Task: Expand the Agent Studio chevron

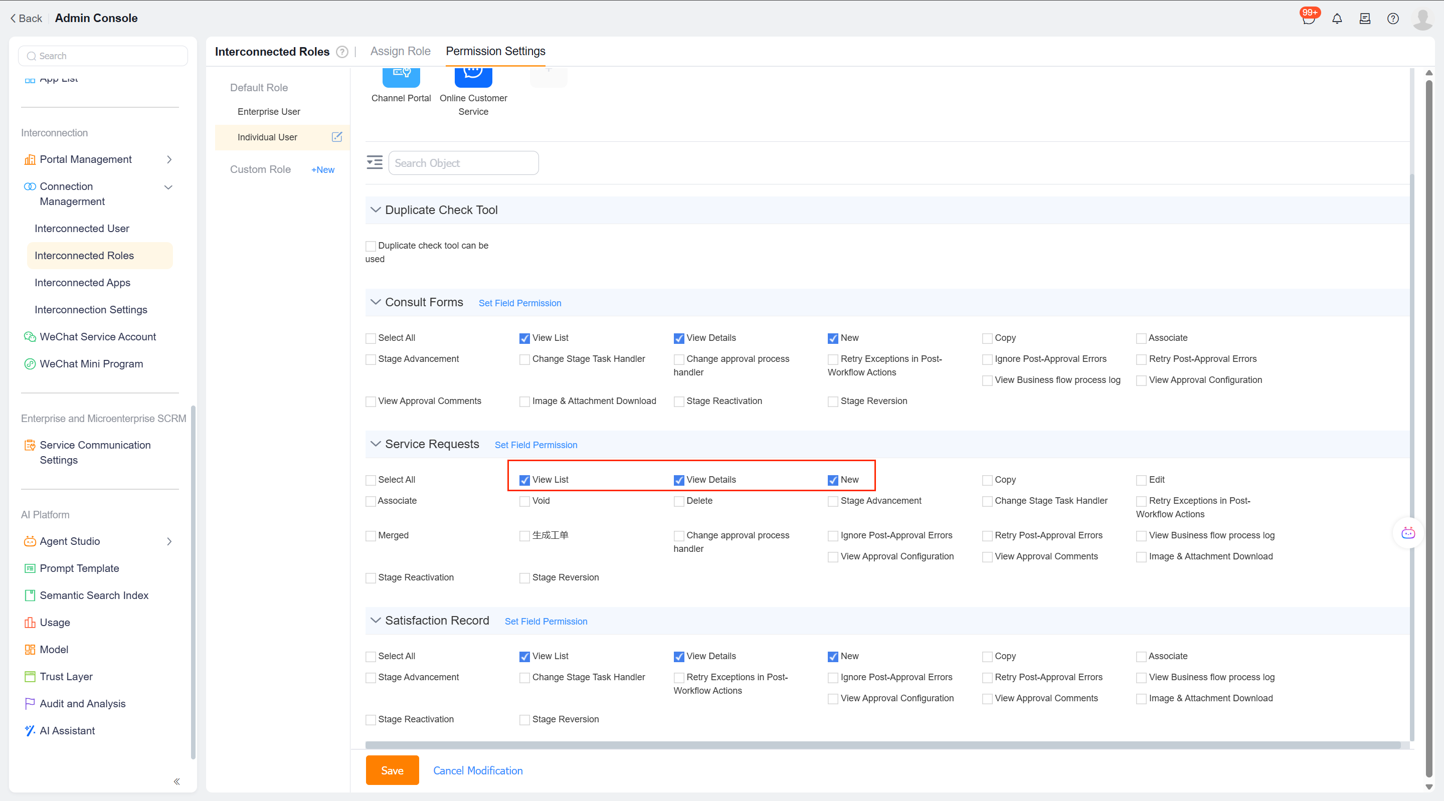Action: [x=169, y=541]
